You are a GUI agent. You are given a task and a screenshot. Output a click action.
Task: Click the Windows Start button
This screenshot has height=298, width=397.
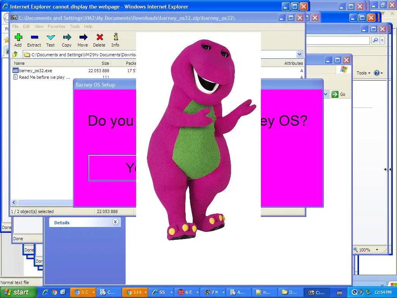[x=18, y=292]
